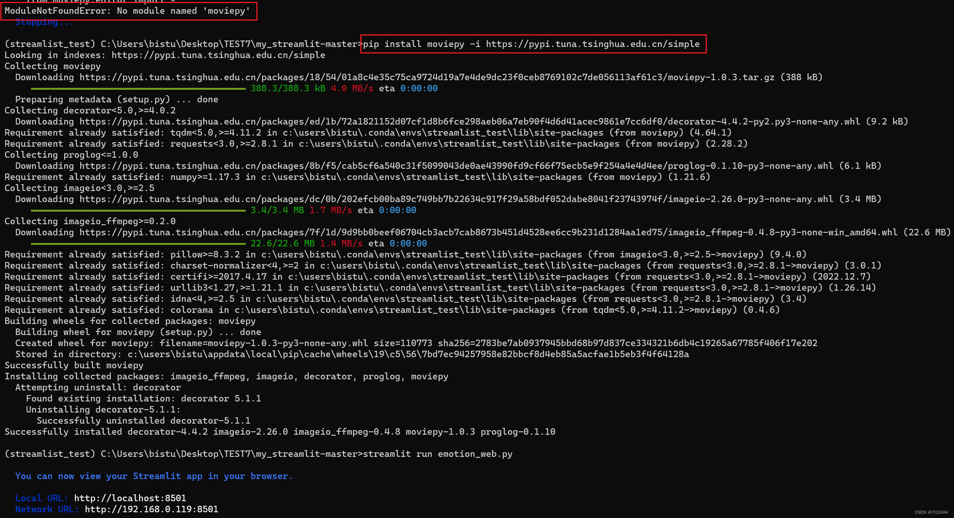Click 'Successfully uninstalled decorator-5.1.1' line
The height and width of the screenshot is (518, 954).
click(144, 421)
